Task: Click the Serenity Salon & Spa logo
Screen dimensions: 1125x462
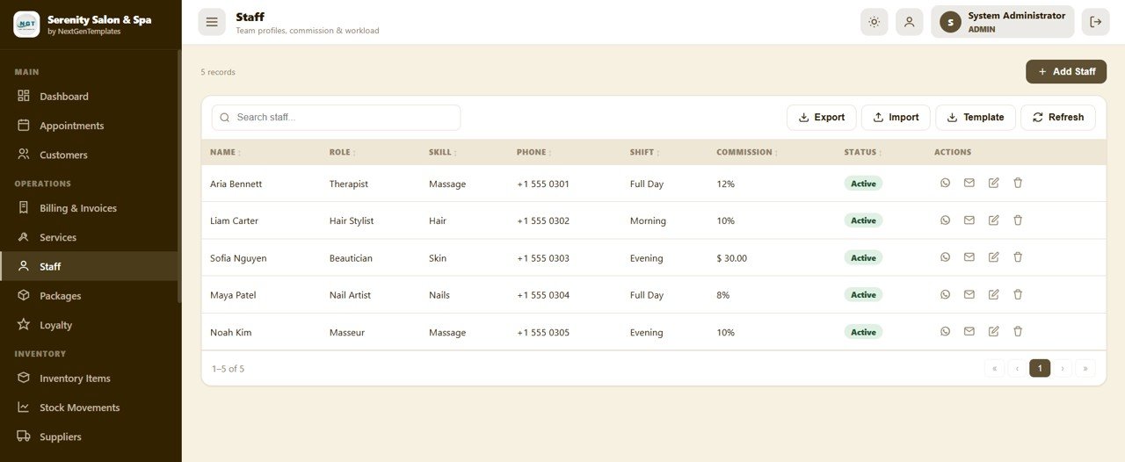Action: pyautogui.click(x=26, y=24)
